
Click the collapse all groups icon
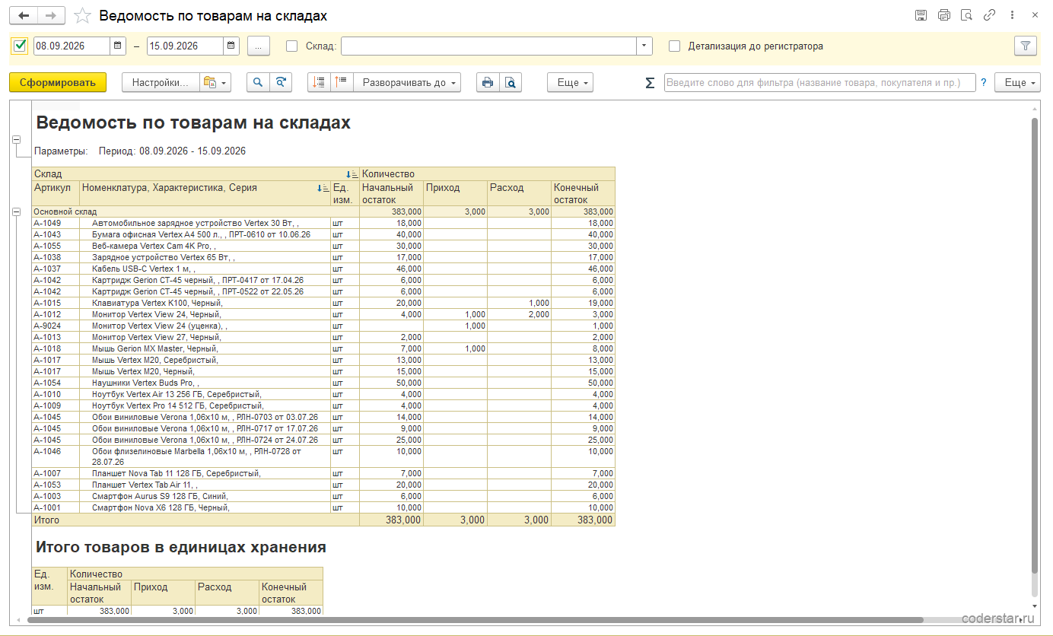point(320,83)
